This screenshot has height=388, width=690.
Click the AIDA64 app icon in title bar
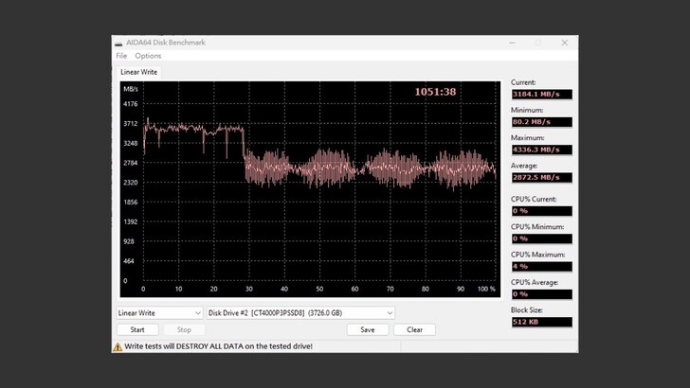(118, 43)
